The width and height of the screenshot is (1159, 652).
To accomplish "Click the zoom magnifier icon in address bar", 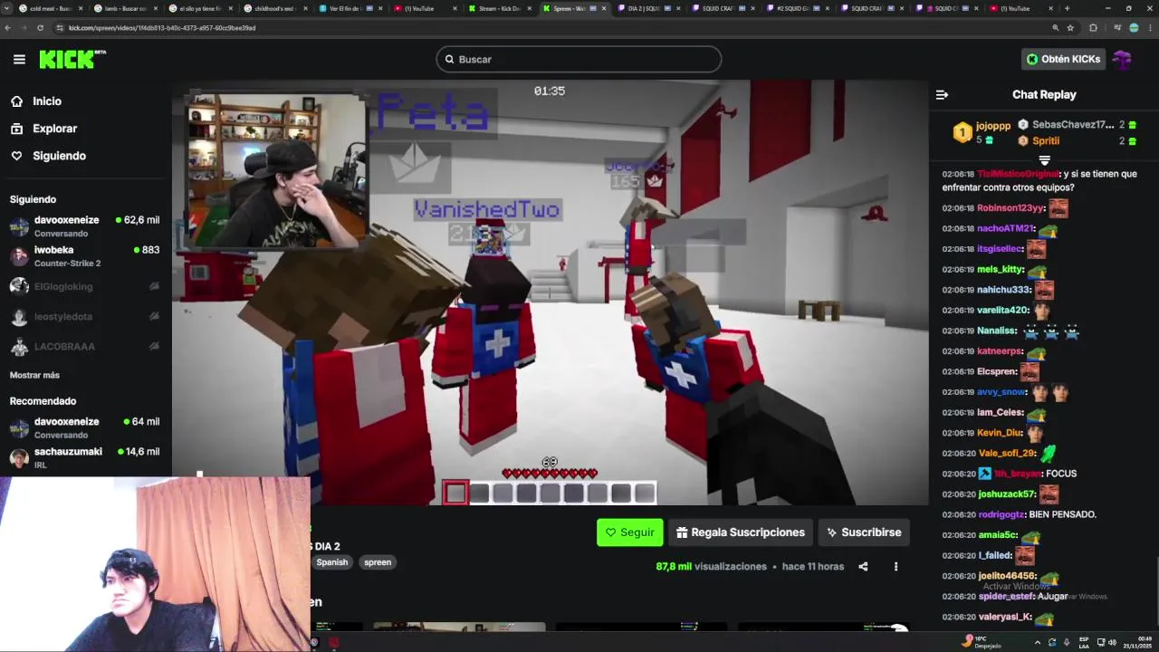I will coord(1055,28).
